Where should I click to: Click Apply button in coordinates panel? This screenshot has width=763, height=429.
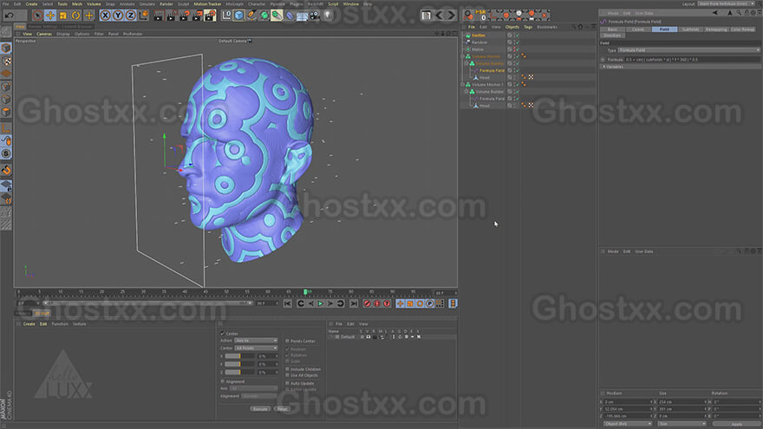click(736, 424)
